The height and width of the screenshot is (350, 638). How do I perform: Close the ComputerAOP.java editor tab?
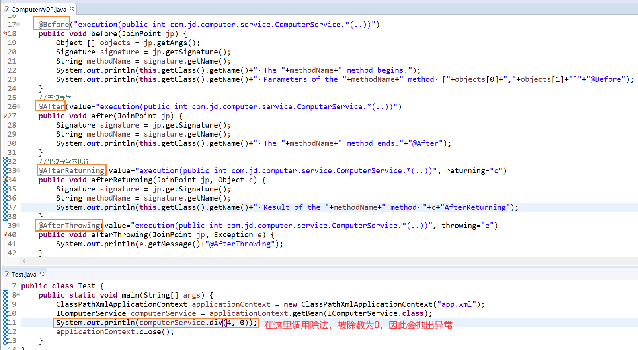coord(72,9)
